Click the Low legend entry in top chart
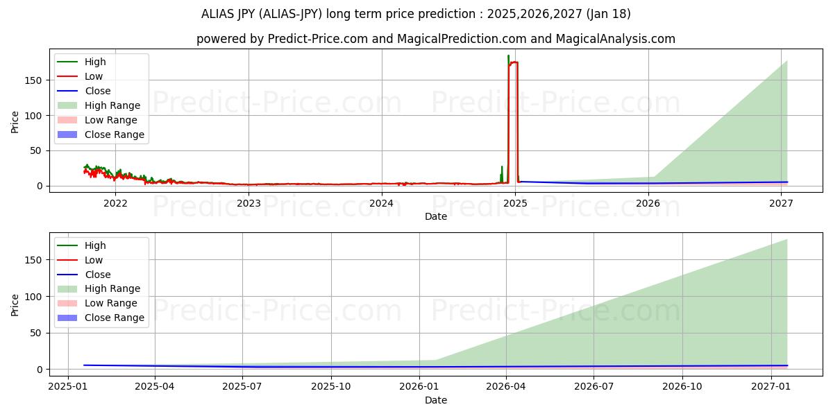The image size is (833, 416). (x=94, y=76)
